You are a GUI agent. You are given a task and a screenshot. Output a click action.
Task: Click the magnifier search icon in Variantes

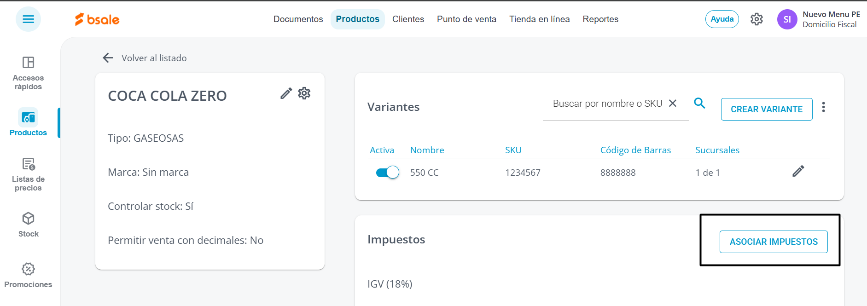699,104
